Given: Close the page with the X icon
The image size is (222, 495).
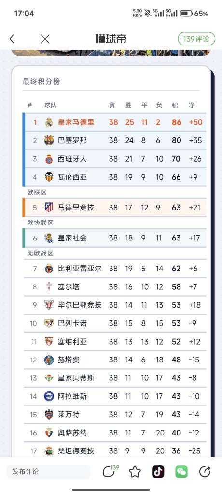Looking at the screenshot, I should 45,39.
